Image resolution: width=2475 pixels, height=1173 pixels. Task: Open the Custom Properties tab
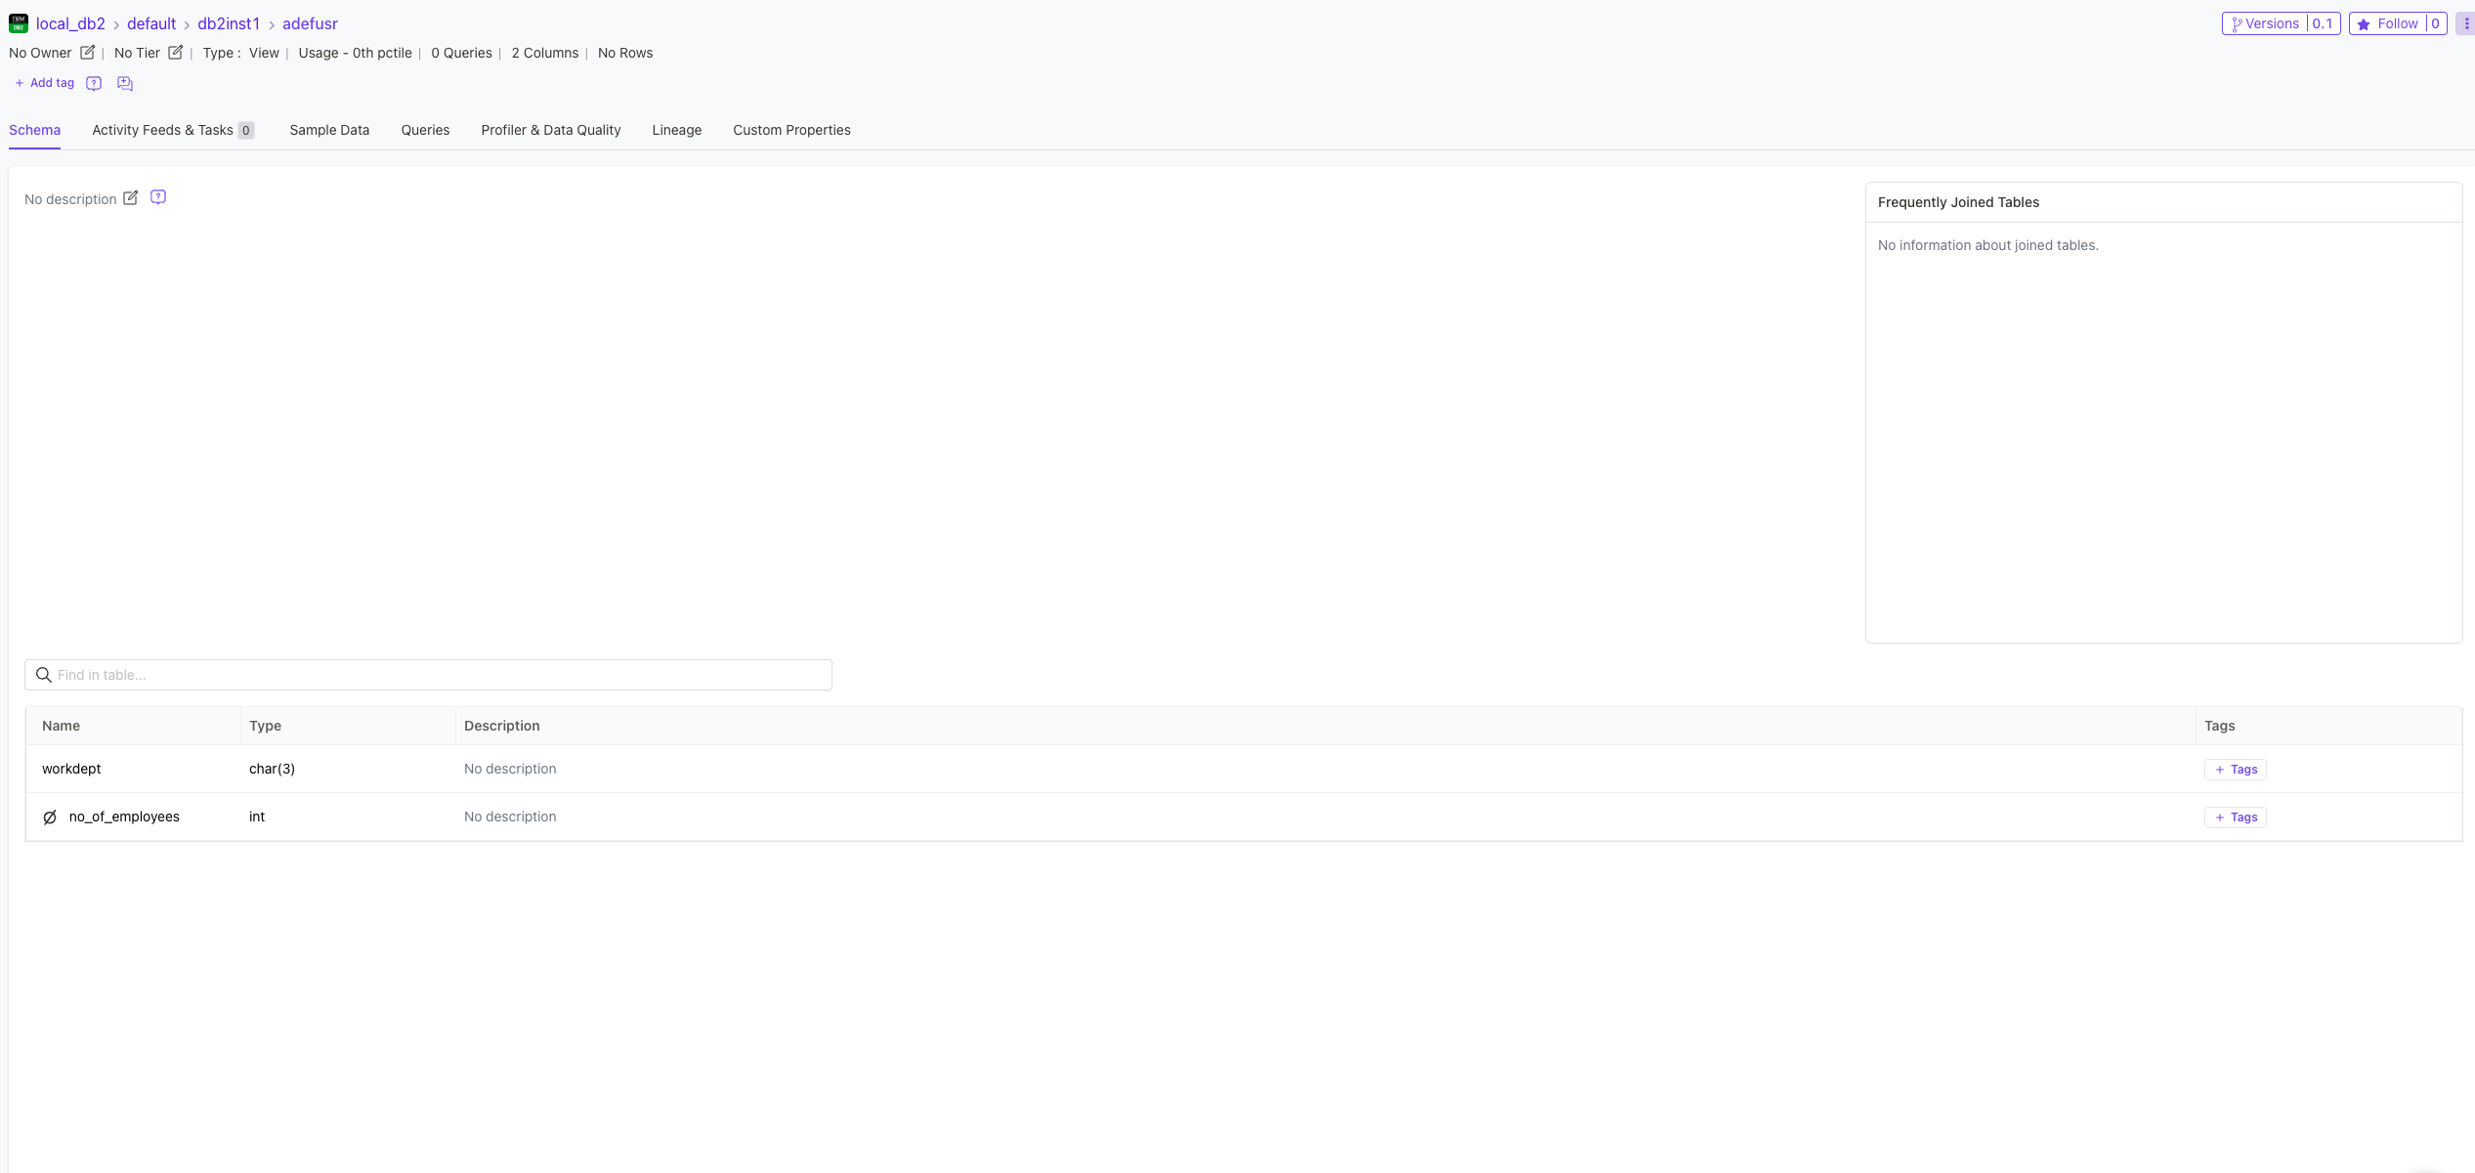tap(791, 130)
